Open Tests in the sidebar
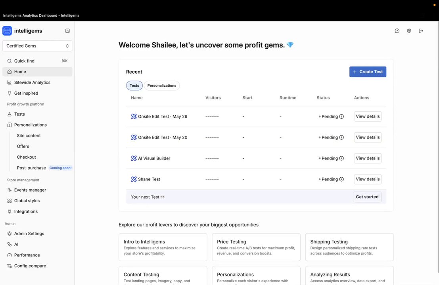439x285 pixels. click(x=37, y=114)
